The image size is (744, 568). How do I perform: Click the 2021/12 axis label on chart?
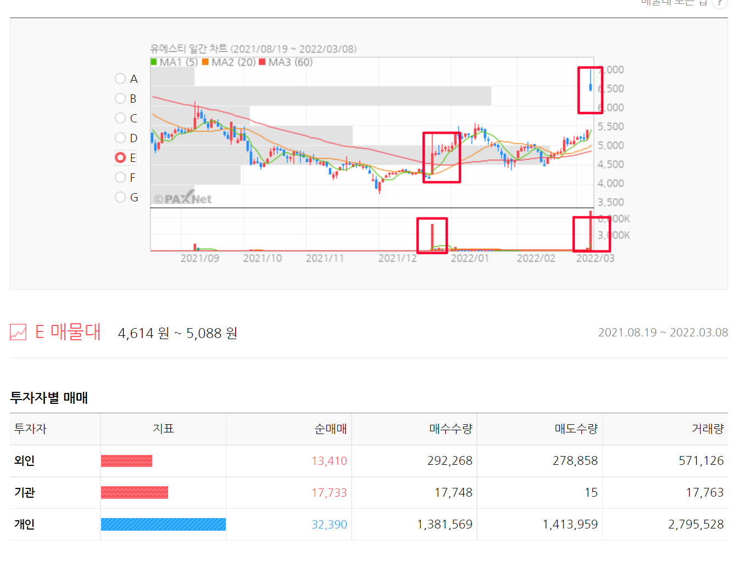[x=398, y=258]
